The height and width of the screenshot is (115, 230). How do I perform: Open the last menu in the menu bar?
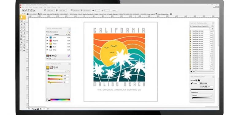(x=59, y=7)
